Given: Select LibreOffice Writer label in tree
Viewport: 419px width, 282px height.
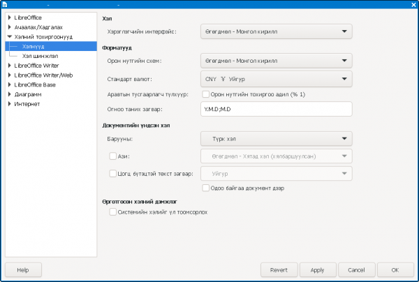Looking at the screenshot, I should (x=36, y=66).
